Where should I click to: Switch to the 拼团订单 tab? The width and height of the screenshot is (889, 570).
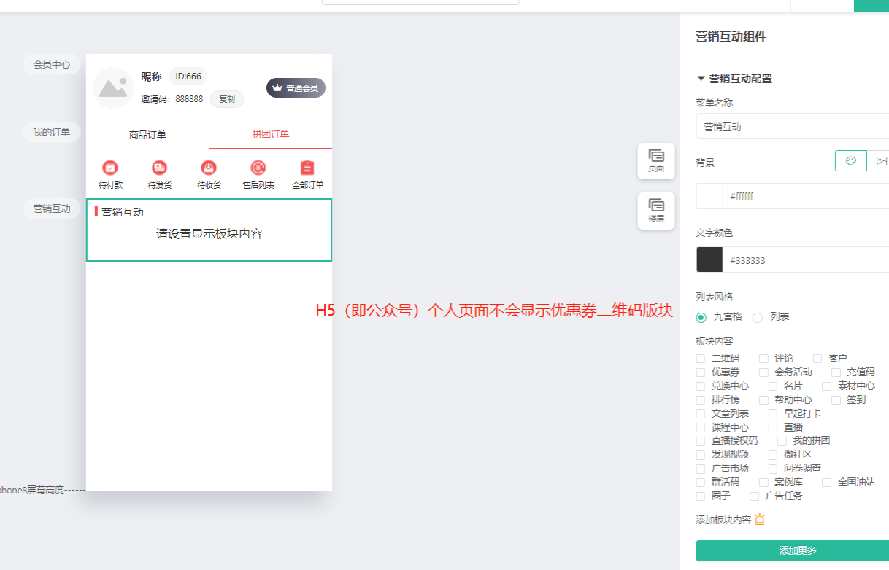(271, 134)
